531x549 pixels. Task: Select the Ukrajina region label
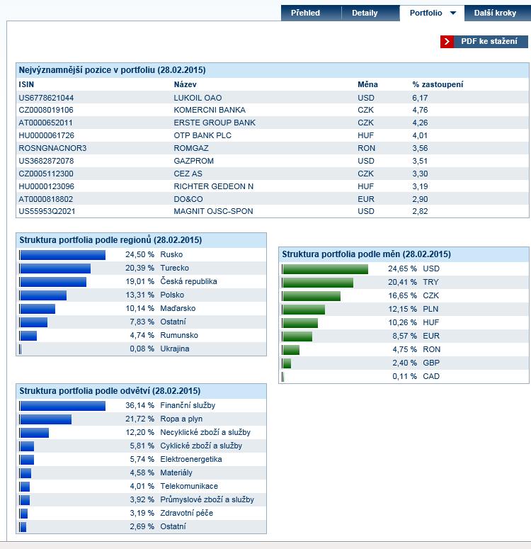tap(175, 349)
